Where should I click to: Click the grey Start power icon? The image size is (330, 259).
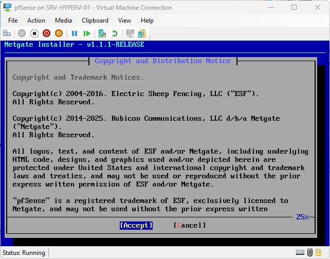click(x=22, y=33)
